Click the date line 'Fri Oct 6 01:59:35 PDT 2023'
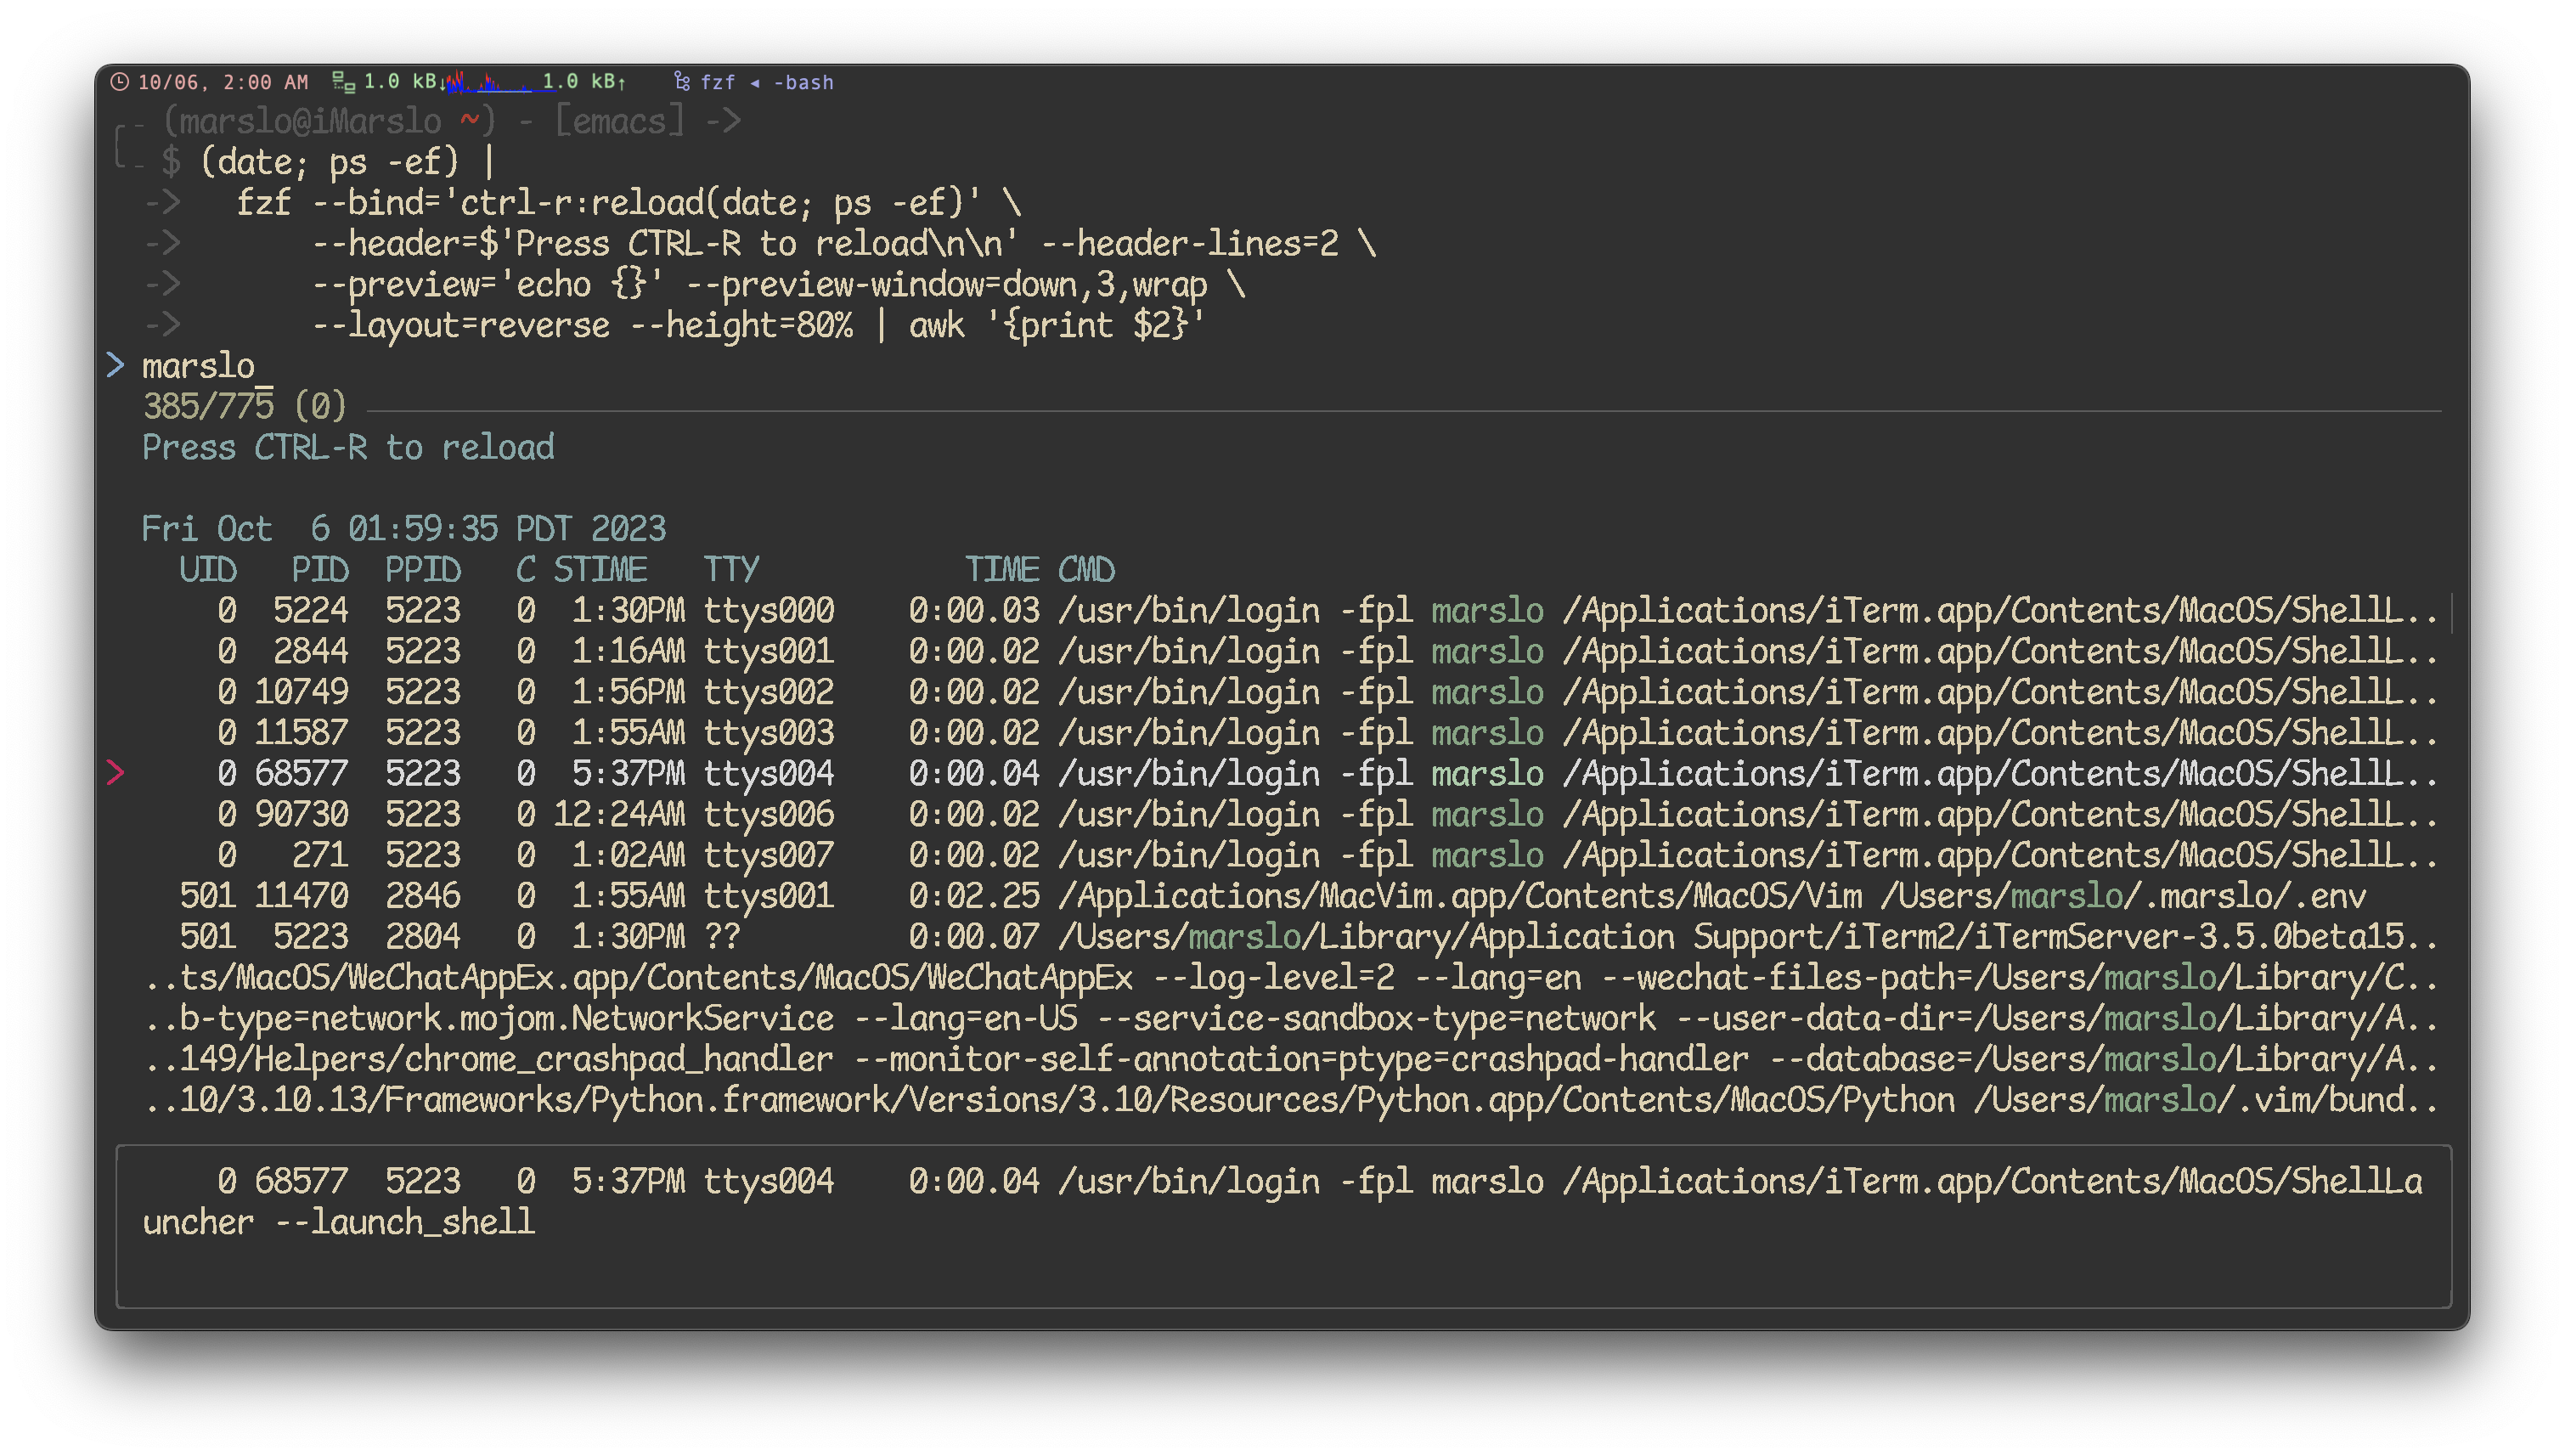2565x1456 pixels. point(403,529)
